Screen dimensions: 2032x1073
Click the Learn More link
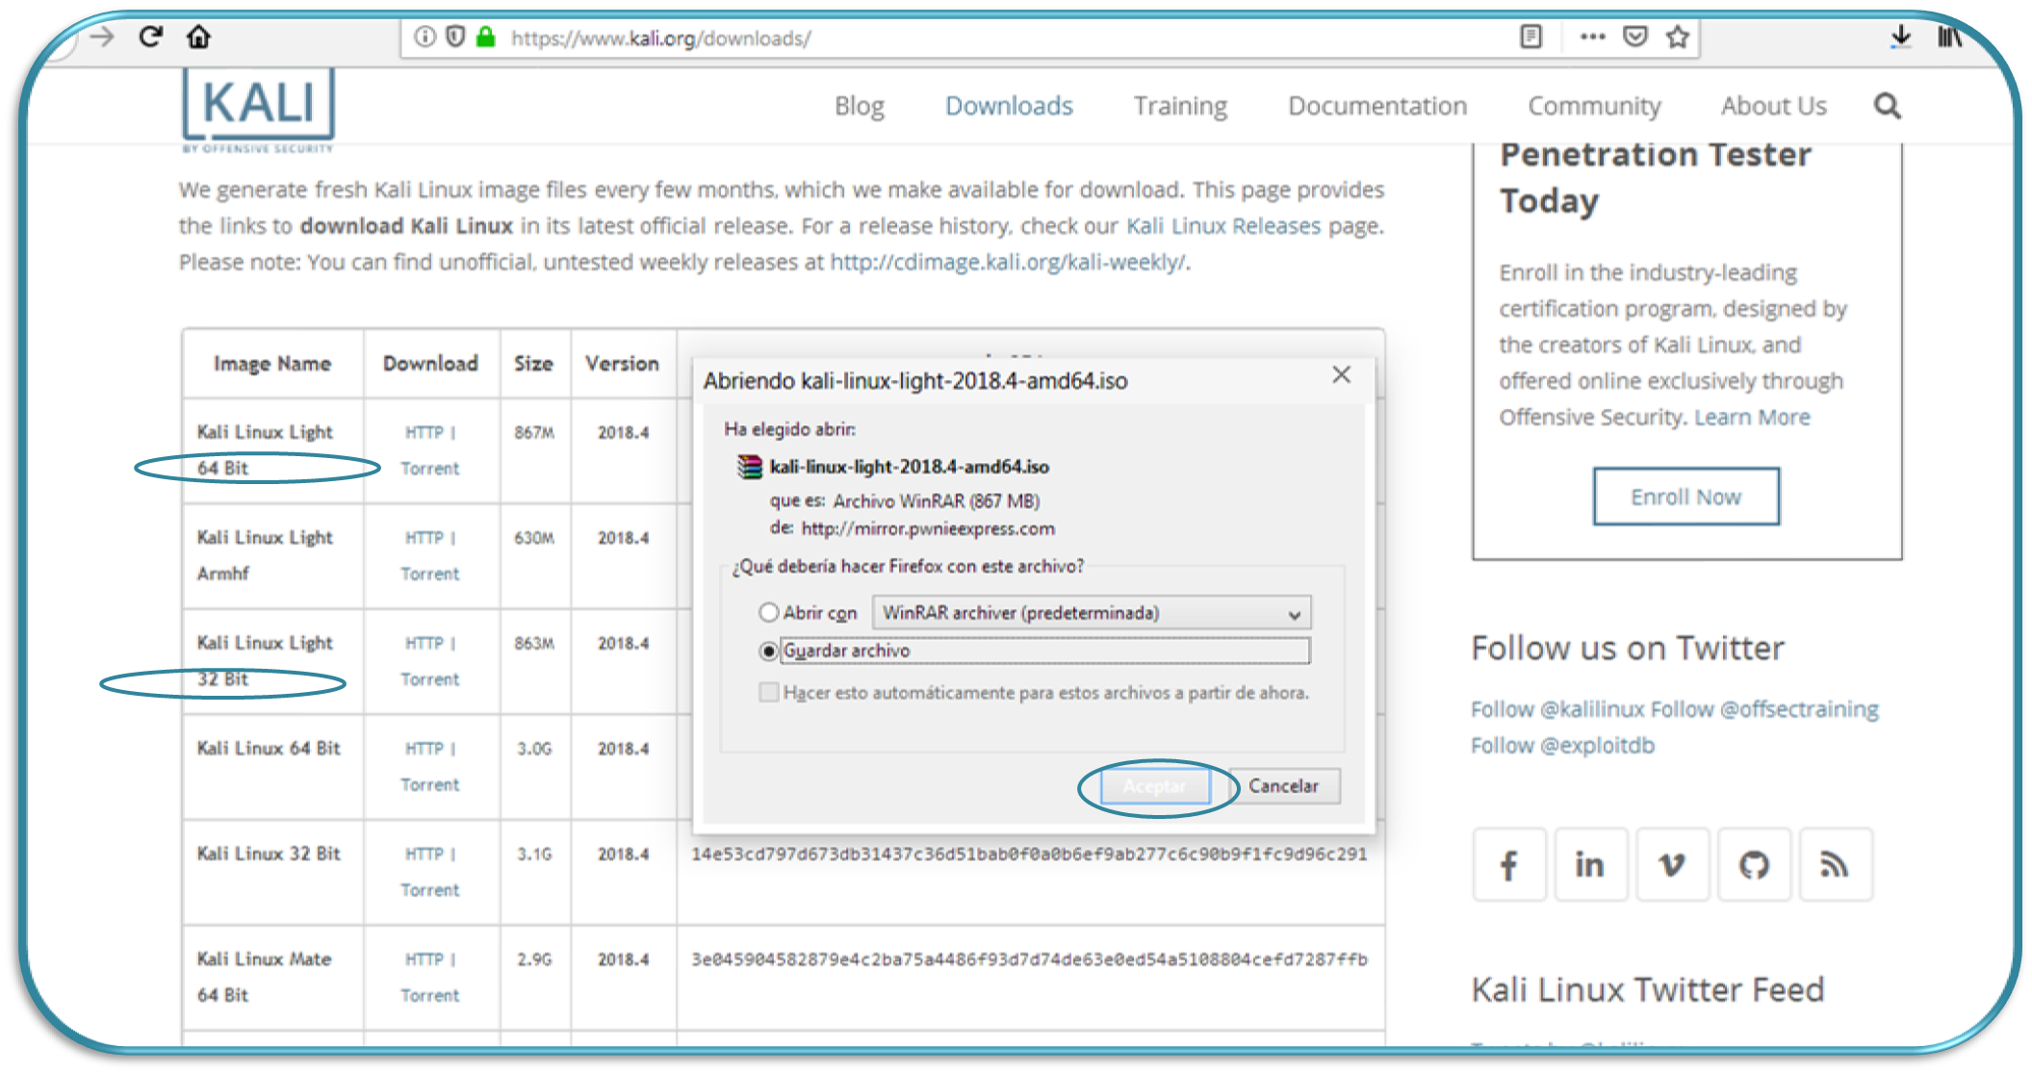tap(1752, 418)
